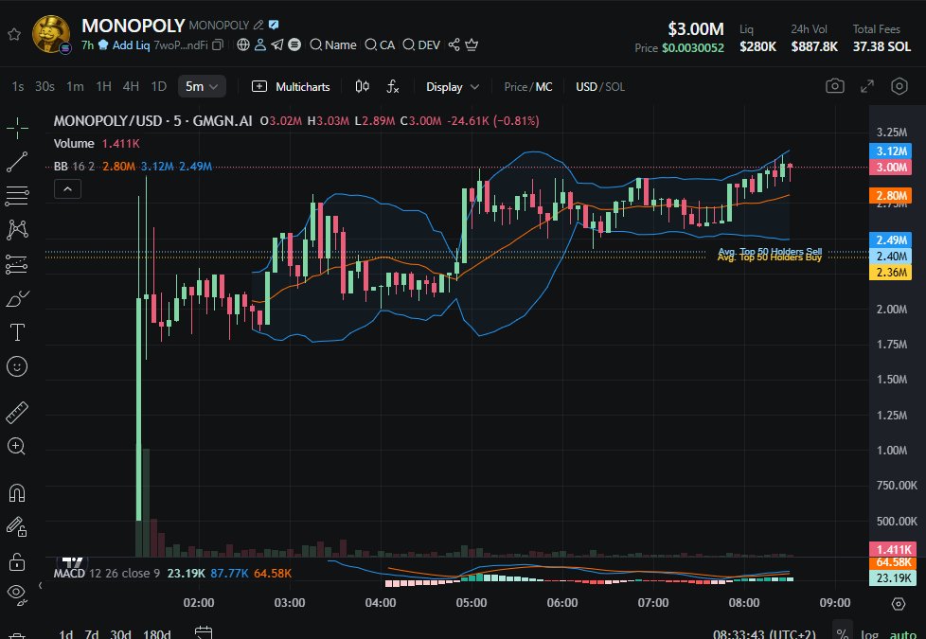Click the MONOPOLY token avatar image
This screenshot has width=926, height=639.
[x=51, y=34]
